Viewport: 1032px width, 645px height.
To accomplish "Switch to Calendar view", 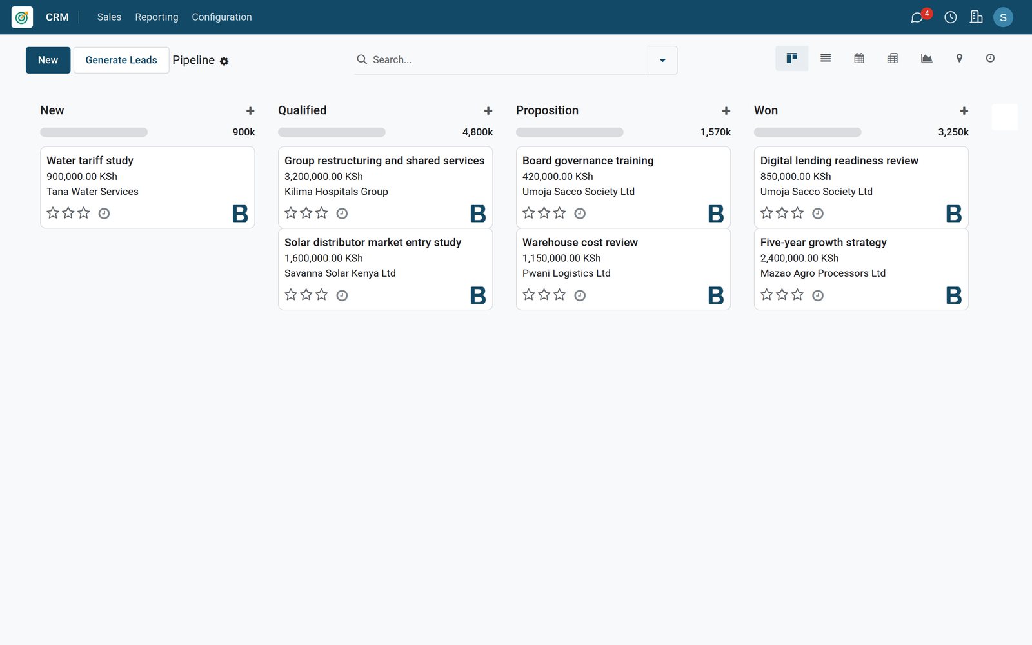I will click(859, 59).
